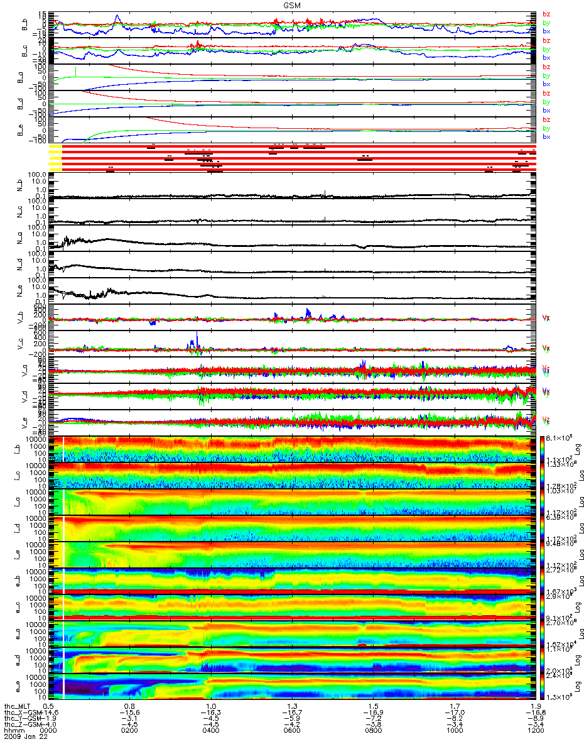The image size is (584, 754).
Task: Click inside the i_b ion spectrogram panel
Action: point(291,449)
